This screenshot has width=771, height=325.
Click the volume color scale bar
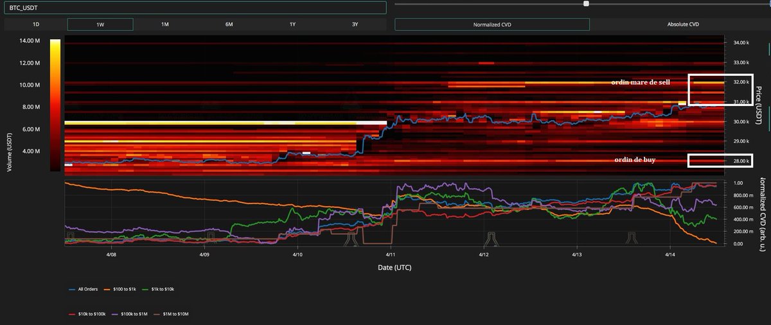click(55, 105)
